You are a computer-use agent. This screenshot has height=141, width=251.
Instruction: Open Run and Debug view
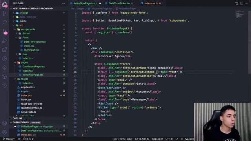tap(4, 41)
